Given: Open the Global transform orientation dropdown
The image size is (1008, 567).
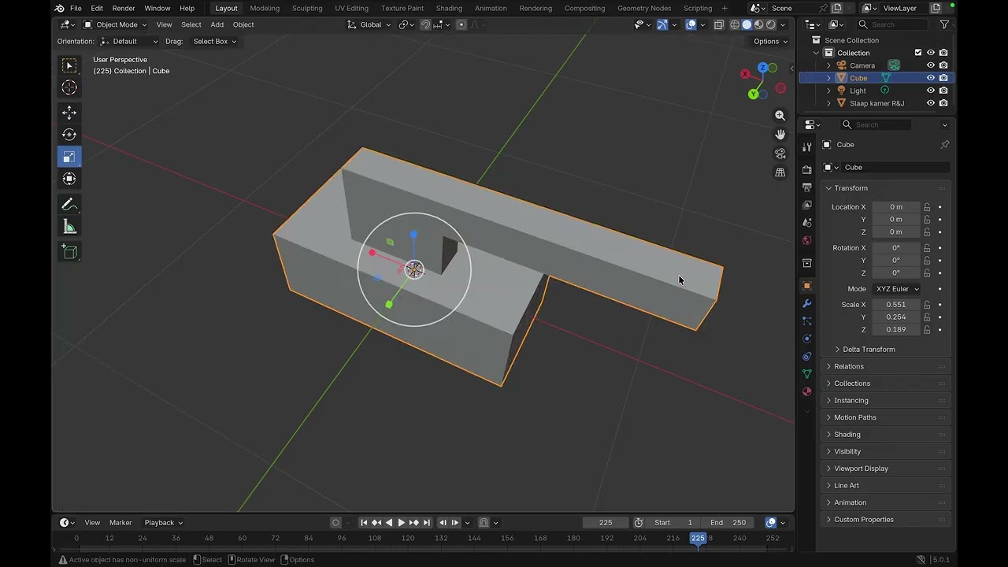Looking at the screenshot, I should [369, 24].
